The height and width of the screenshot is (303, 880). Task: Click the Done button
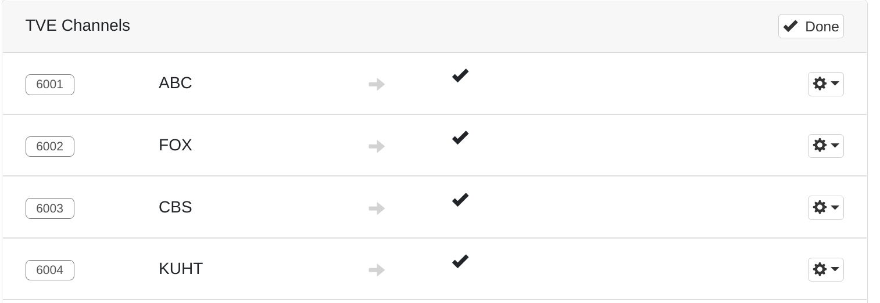(811, 27)
